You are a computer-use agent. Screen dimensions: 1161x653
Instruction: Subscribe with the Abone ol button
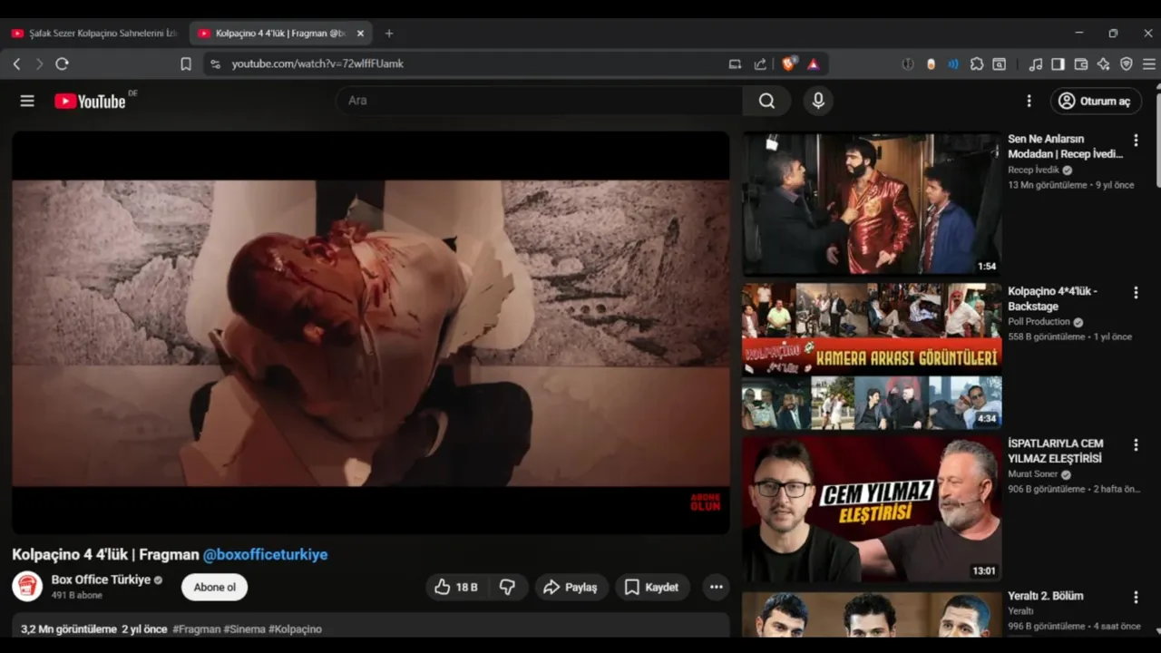tap(214, 587)
